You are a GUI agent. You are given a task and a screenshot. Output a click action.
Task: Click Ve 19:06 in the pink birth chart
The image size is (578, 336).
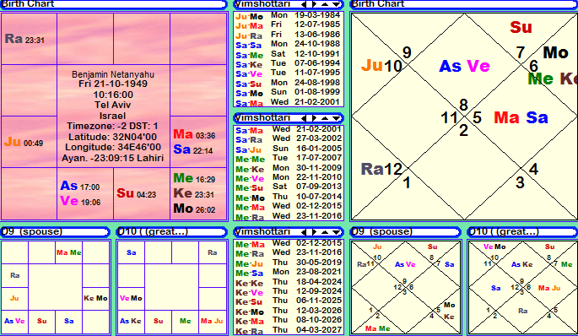pos(80,202)
